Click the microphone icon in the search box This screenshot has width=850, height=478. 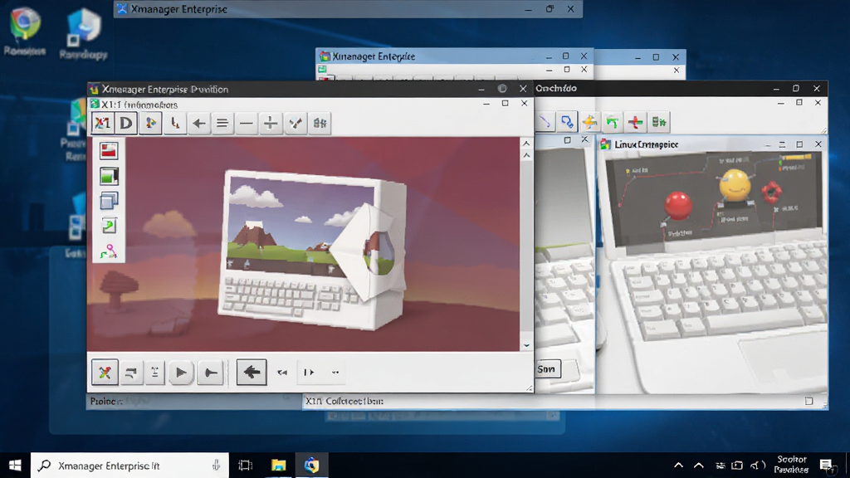tap(217, 465)
